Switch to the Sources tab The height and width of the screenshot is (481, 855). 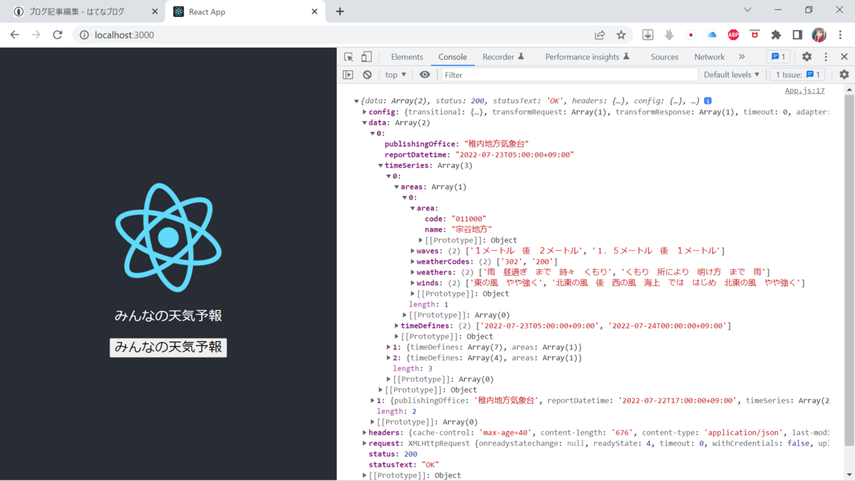[664, 57]
